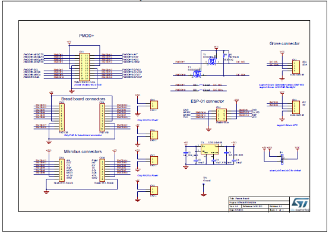This screenshot has width=329, height=234.
Task: Click the topmost two-pin pad connector
Action: point(154,105)
